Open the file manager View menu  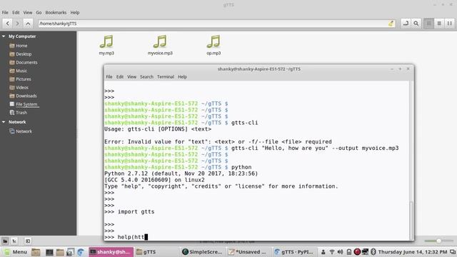point(28,13)
